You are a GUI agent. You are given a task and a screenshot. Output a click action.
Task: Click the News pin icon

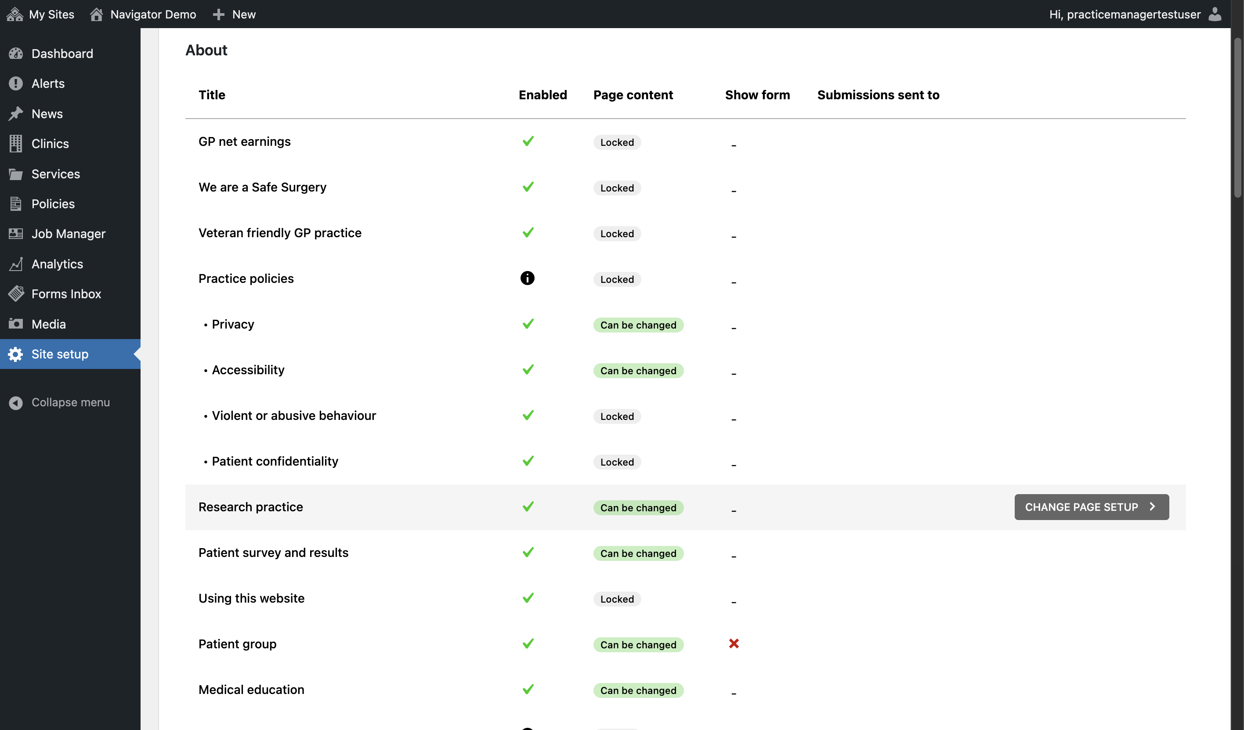pos(16,113)
